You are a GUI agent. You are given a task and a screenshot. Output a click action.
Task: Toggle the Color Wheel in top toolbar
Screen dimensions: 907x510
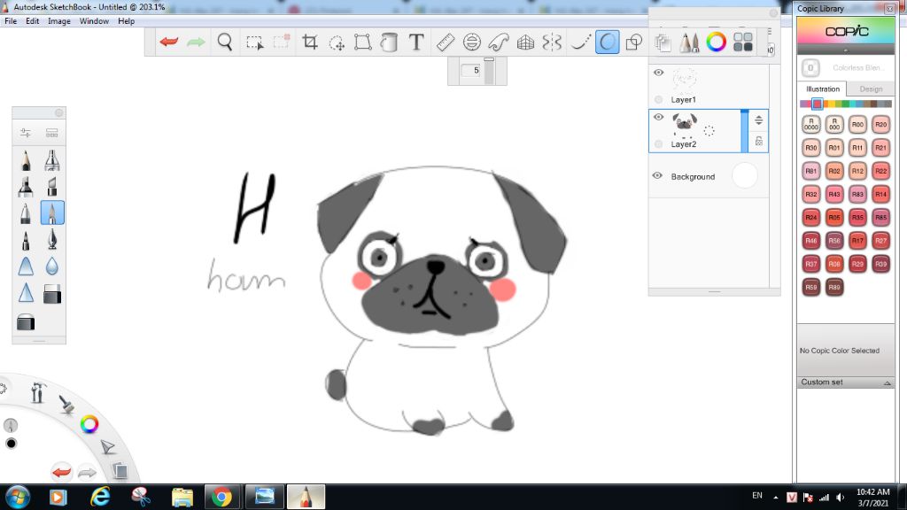716,42
